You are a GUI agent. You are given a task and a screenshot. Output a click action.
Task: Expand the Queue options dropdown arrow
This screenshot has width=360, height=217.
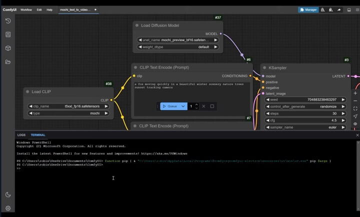click(183, 106)
